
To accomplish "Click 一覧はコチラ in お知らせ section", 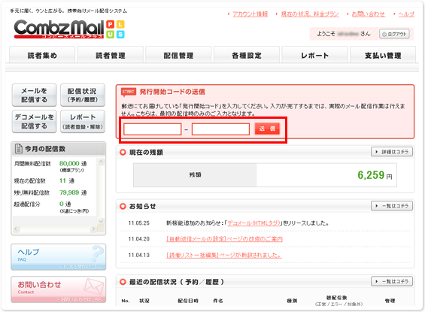I will click(x=392, y=206).
